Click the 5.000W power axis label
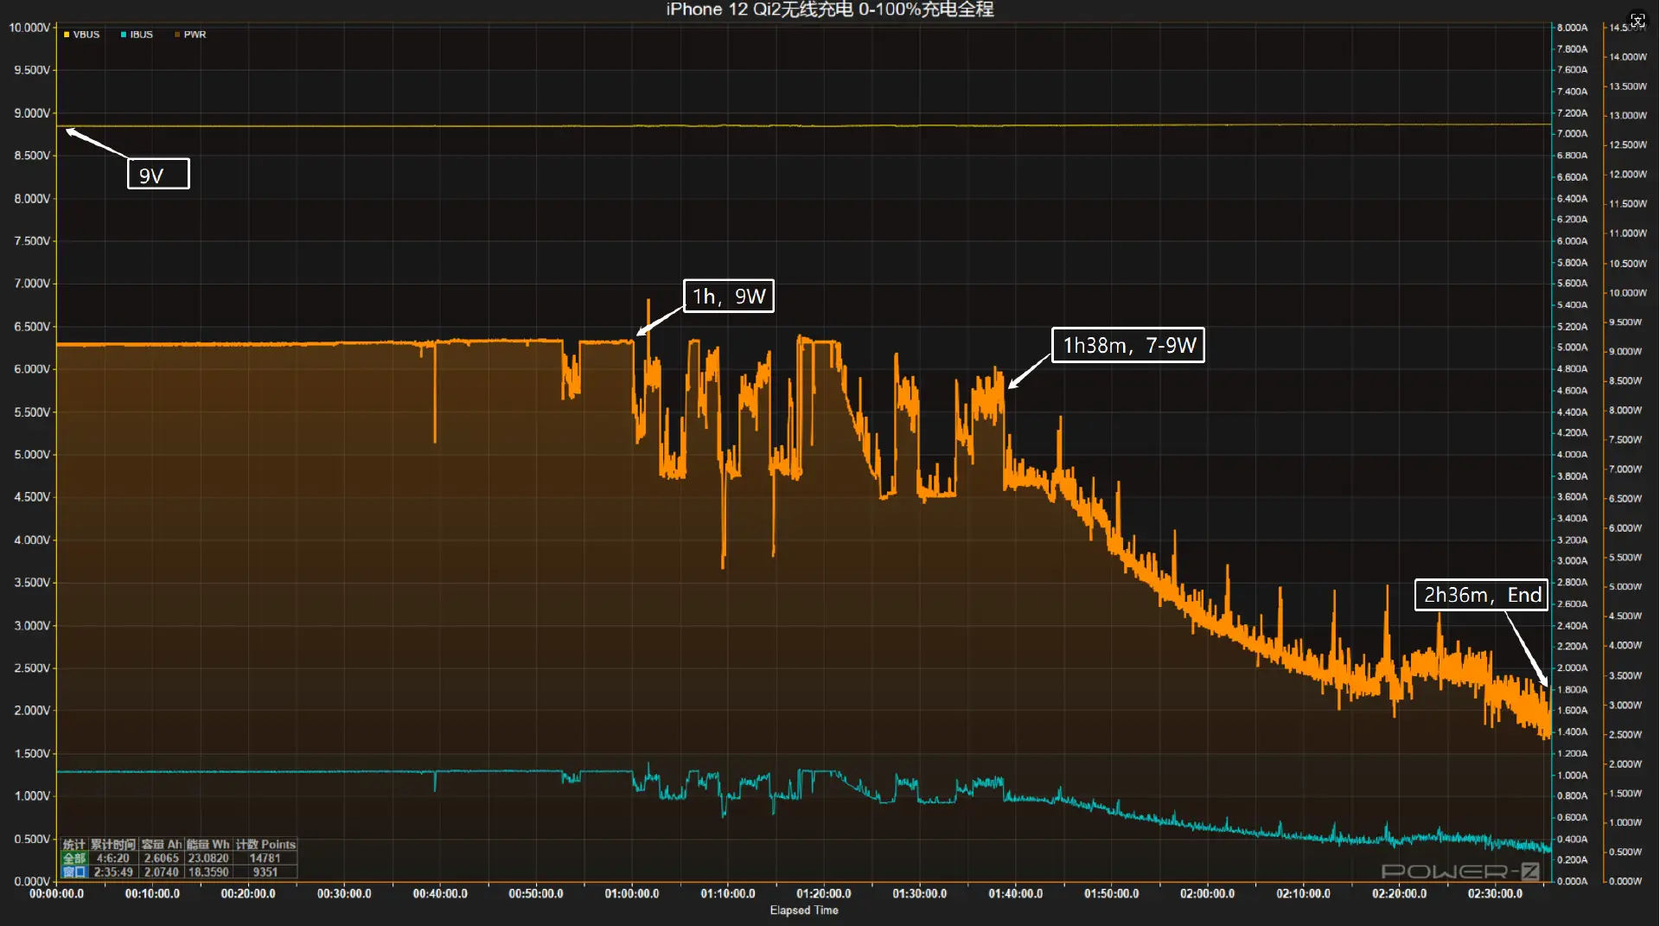 coord(1625,587)
